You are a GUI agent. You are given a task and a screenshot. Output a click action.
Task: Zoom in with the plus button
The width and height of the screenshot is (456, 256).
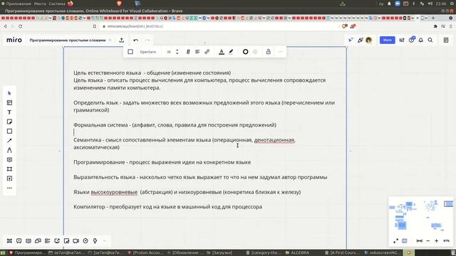click(x=437, y=241)
